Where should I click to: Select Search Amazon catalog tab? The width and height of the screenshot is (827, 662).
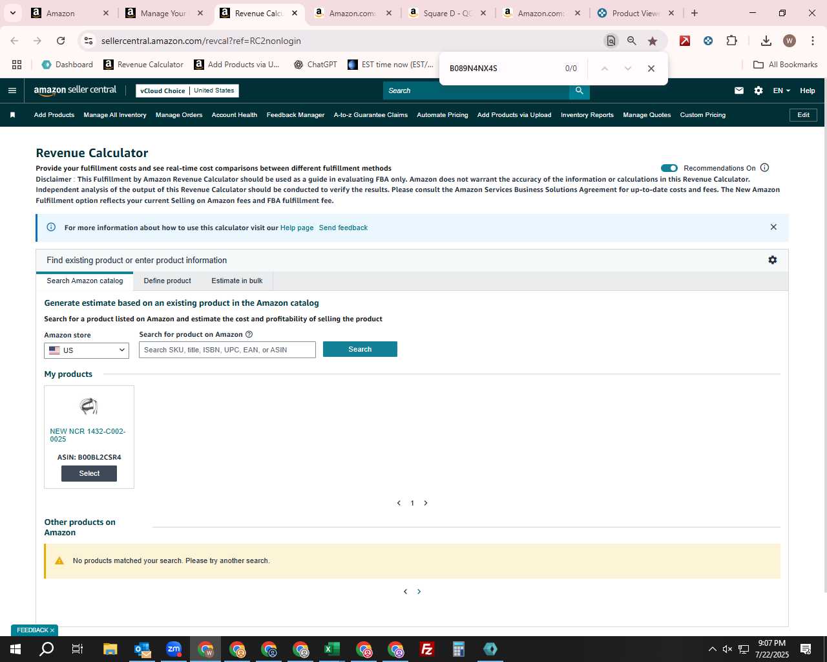pyautogui.click(x=85, y=281)
